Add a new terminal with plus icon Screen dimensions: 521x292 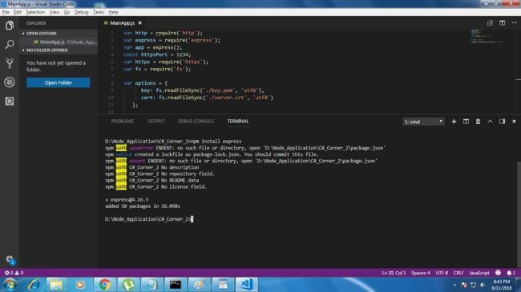[x=454, y=122]
